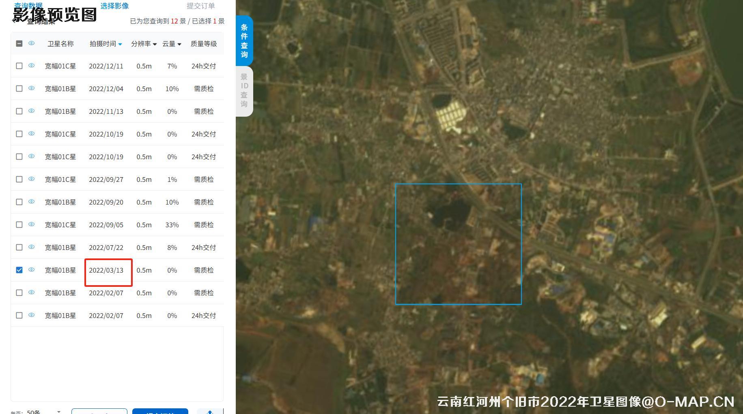Click eye icon for the 2022/09/27 scene

31,179
